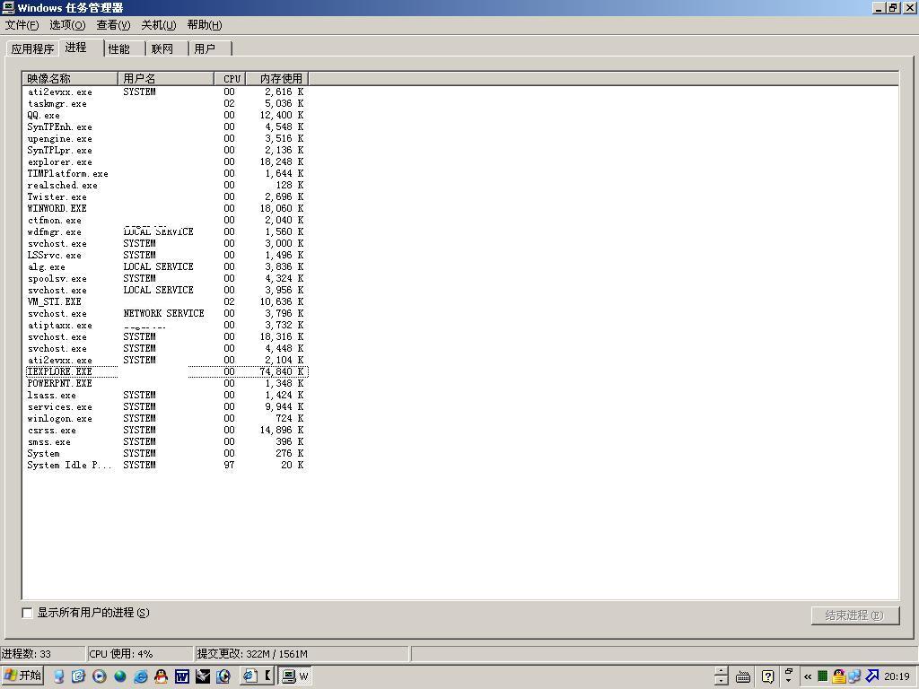The height and width of the screenshot is (689, 919).
Task: Launch Microsoft Word from quick launch
Action: click(181, 676)
